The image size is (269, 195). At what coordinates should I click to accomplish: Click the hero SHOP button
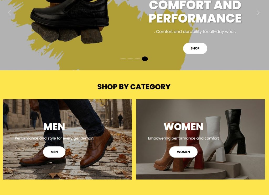pos(195,48)
